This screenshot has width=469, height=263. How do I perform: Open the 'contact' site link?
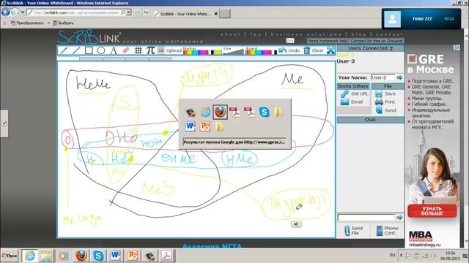pos(389,34)
